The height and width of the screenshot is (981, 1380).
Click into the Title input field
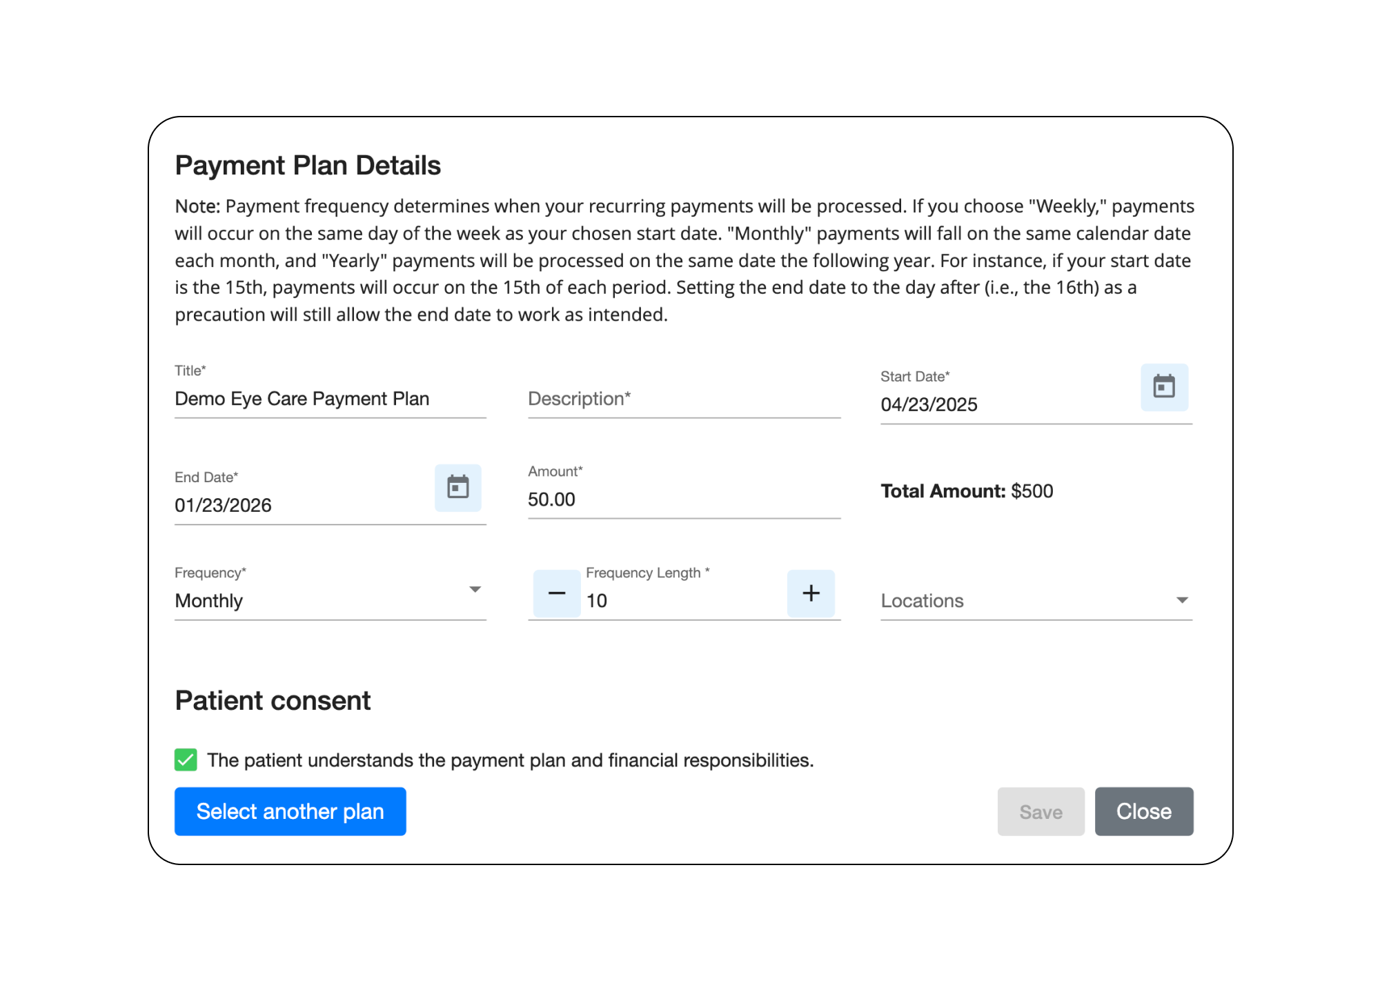pos(330,399)
